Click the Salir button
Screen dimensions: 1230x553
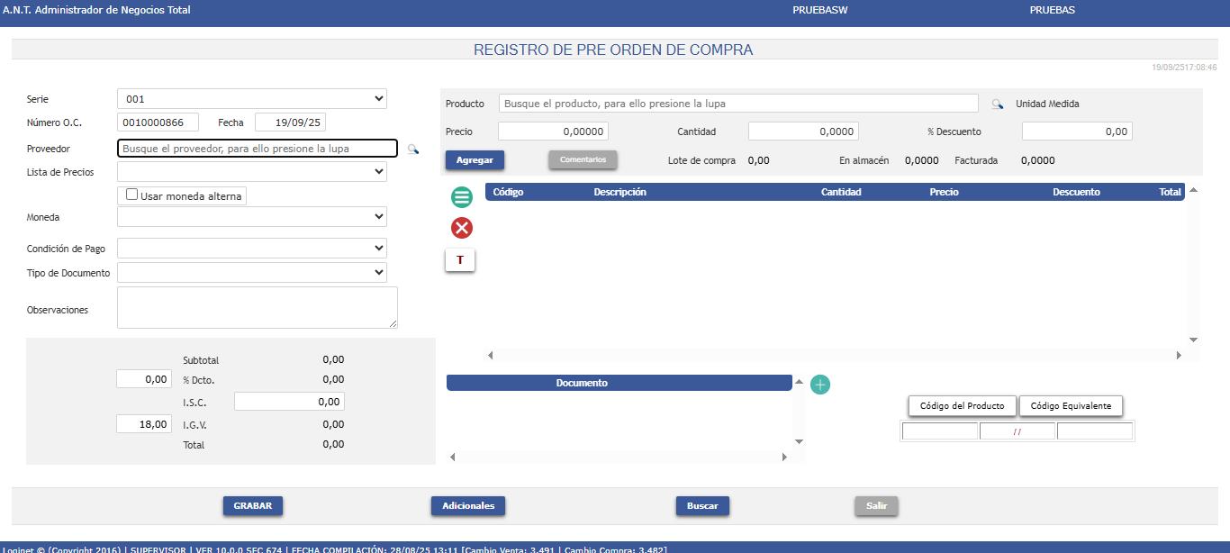click(876, 506)
